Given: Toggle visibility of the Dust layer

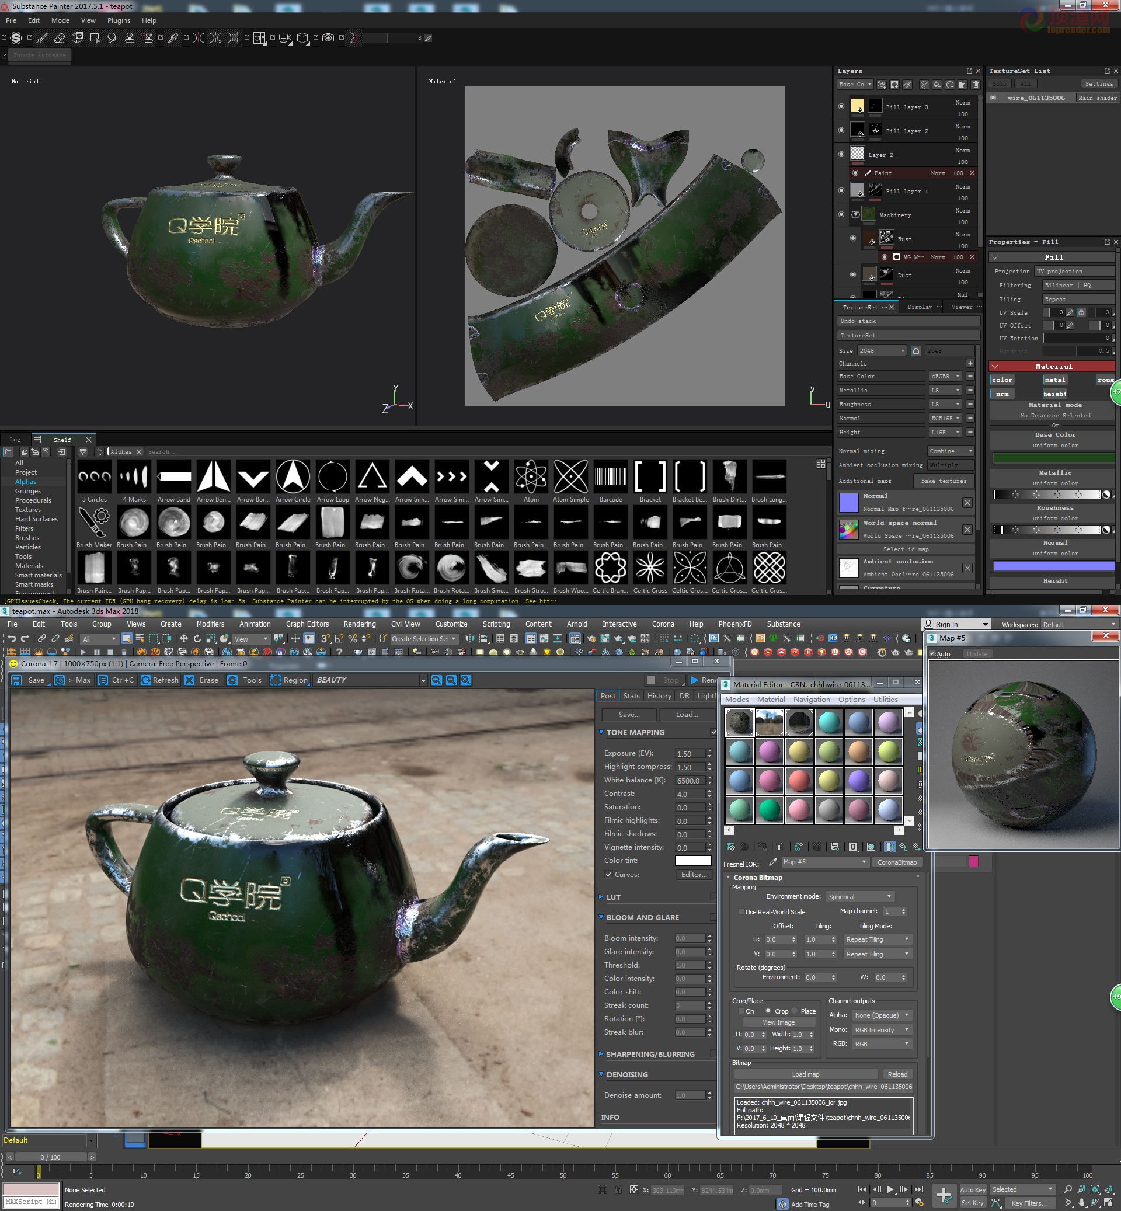Looking at the screenshot, I should point(853,274).
